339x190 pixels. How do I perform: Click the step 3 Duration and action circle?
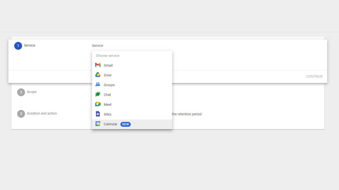[21, 113]
